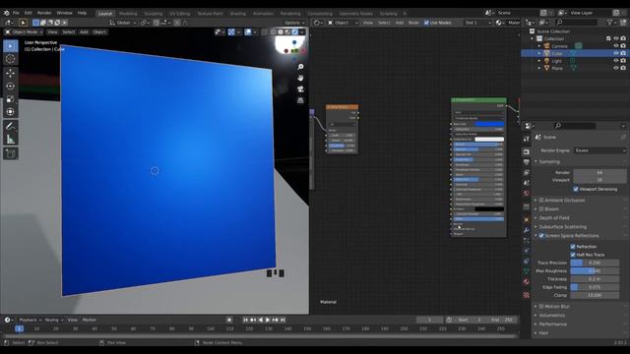Select the Measure tool
Image resolution: width=630 pixels, height=354 pixels.
point(11,140)
